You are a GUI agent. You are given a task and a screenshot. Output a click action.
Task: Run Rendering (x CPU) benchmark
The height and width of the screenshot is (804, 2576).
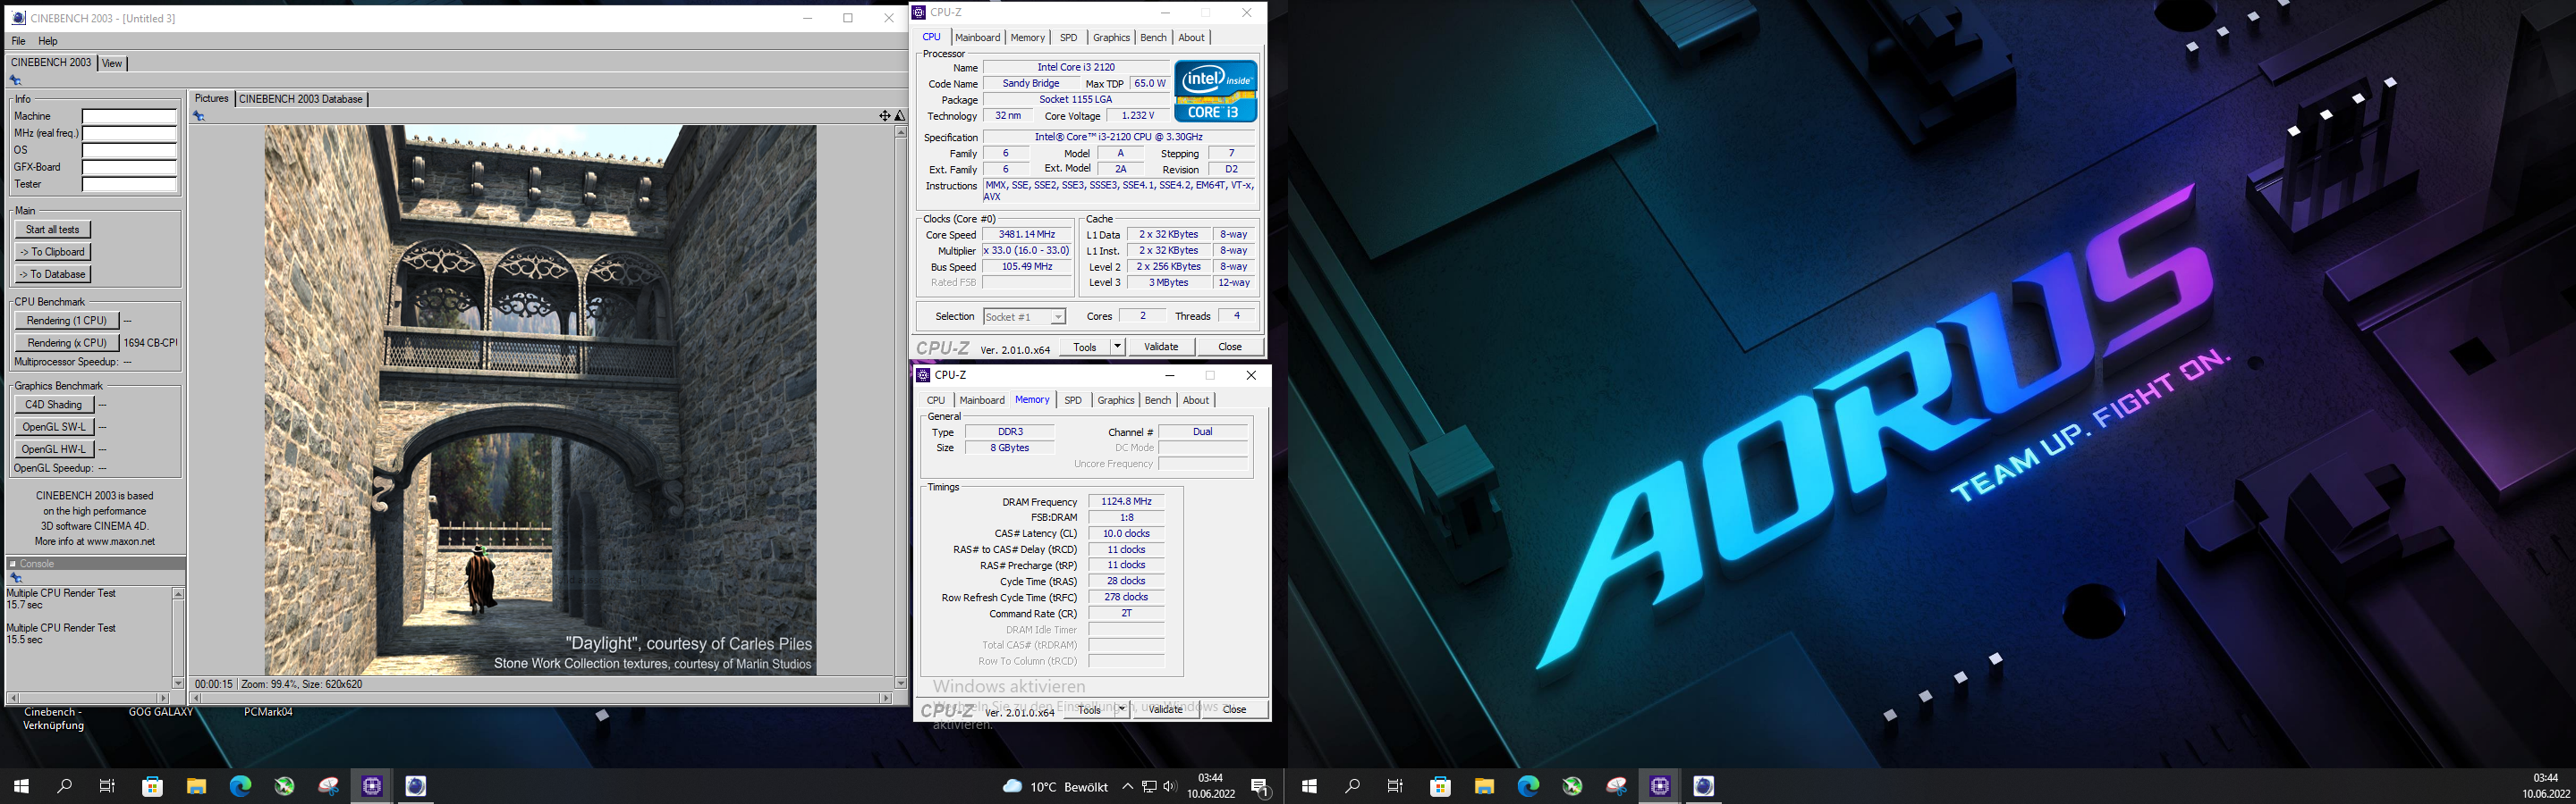67,342
